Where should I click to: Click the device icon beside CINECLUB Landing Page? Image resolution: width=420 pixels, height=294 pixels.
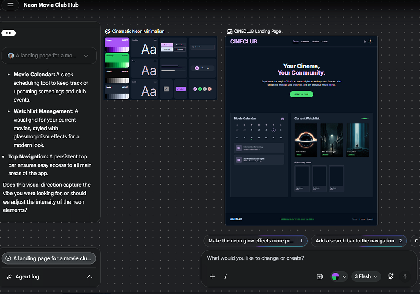[x=230, y=32]
